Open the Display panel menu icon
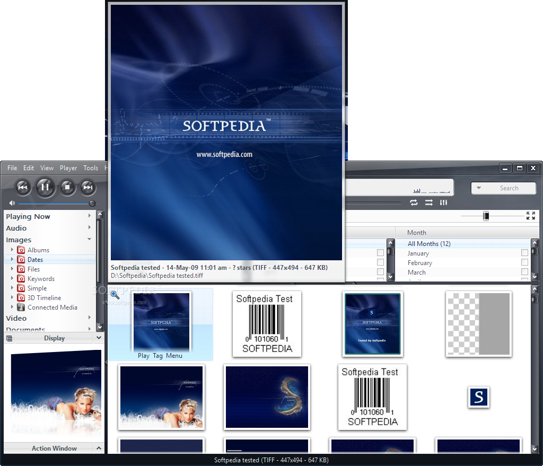Image resolution: width=543 pixels, height=466 pixels. [10, 338]
